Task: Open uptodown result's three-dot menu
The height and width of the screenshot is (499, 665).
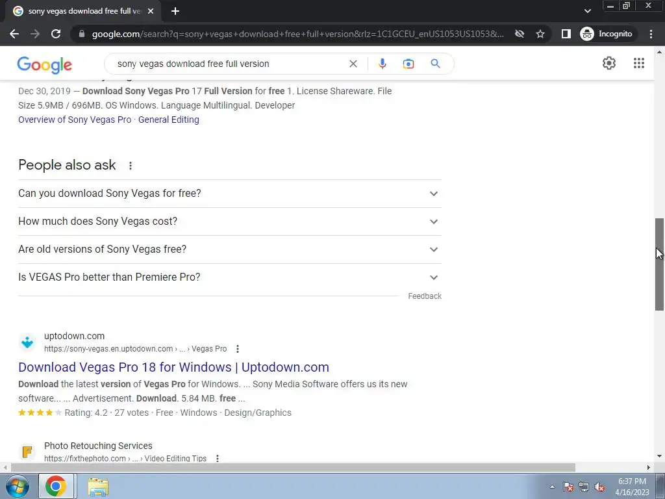Action: point(238,349)
